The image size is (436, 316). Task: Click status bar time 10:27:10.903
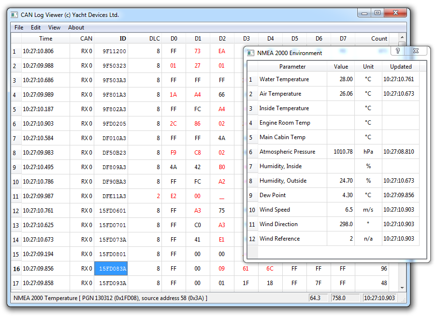tap(379, 298)
